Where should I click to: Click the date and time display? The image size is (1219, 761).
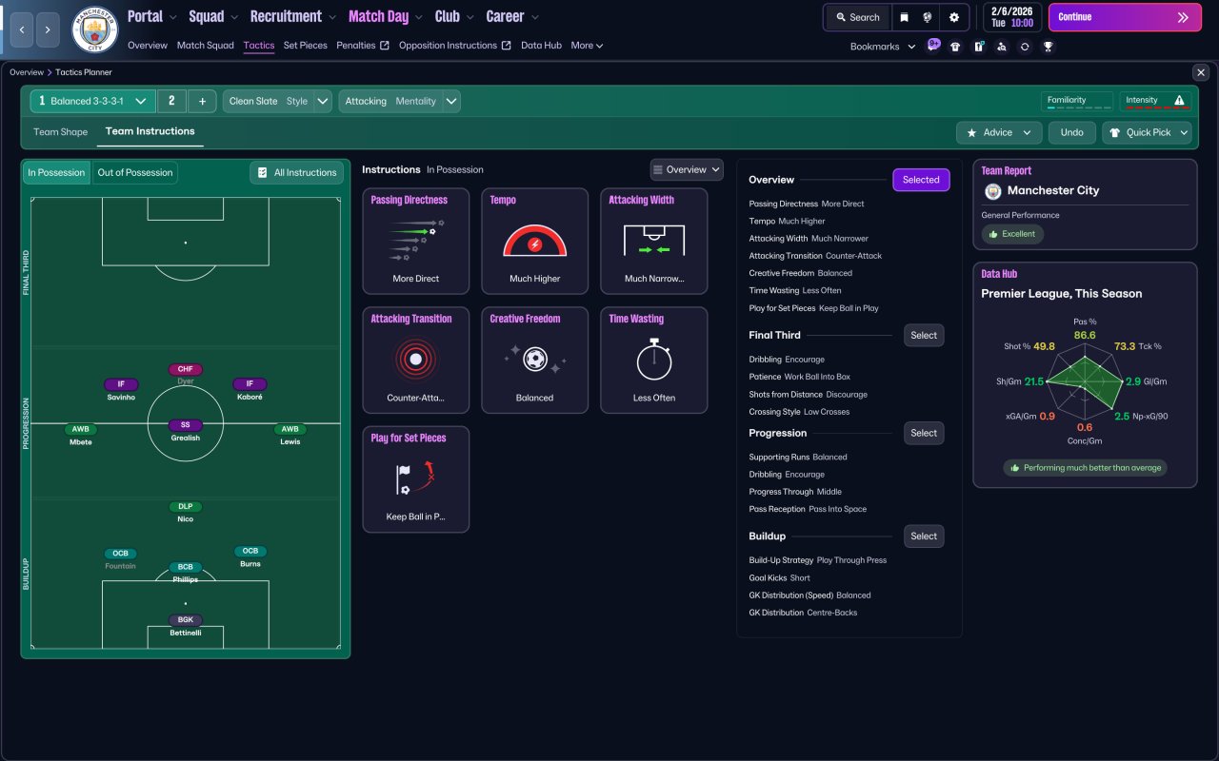point(1011,17)
